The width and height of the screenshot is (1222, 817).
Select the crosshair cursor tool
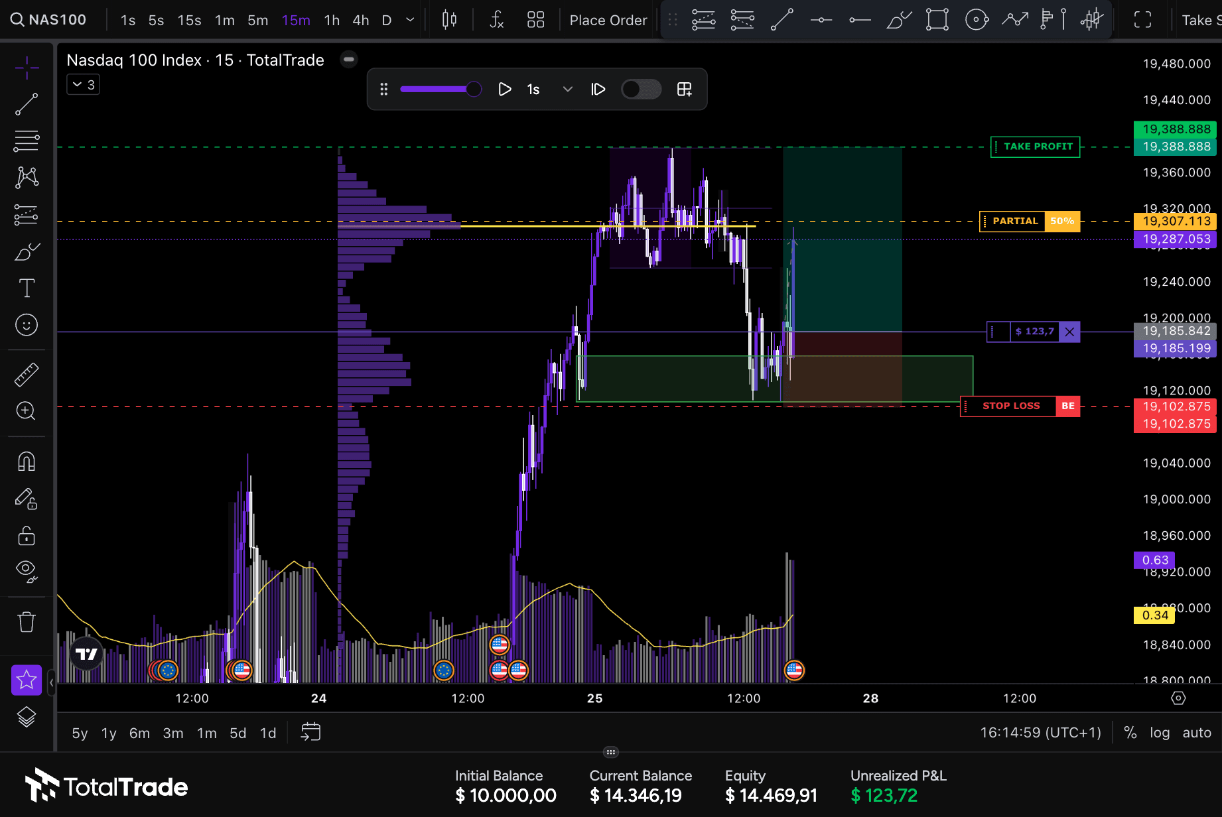pos(27,68)
